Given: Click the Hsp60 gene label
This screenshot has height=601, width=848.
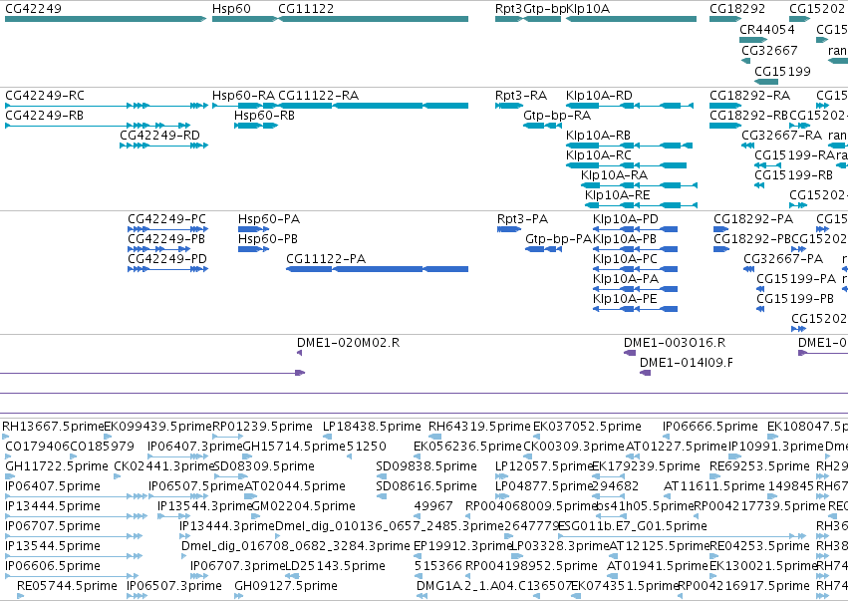Looking at the screenshot, I should pos(231,9).
